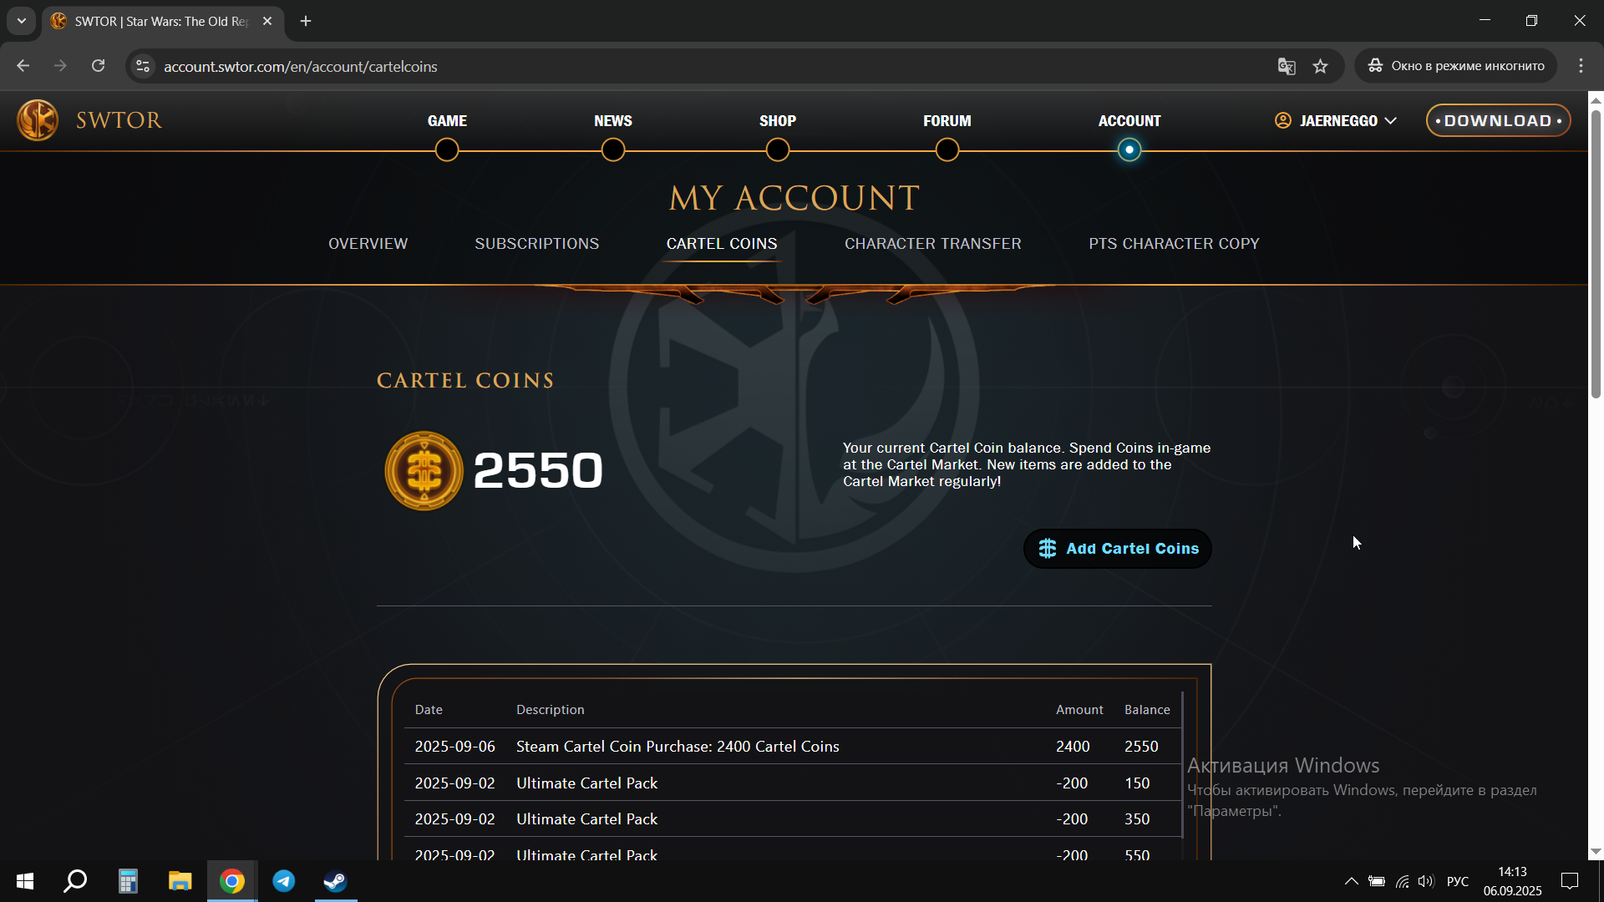Open Chrome three-dot menu
Image resolution: width=1604 pixels, height=902 pixels.
pyautogui.click(x=1581, y=66)
